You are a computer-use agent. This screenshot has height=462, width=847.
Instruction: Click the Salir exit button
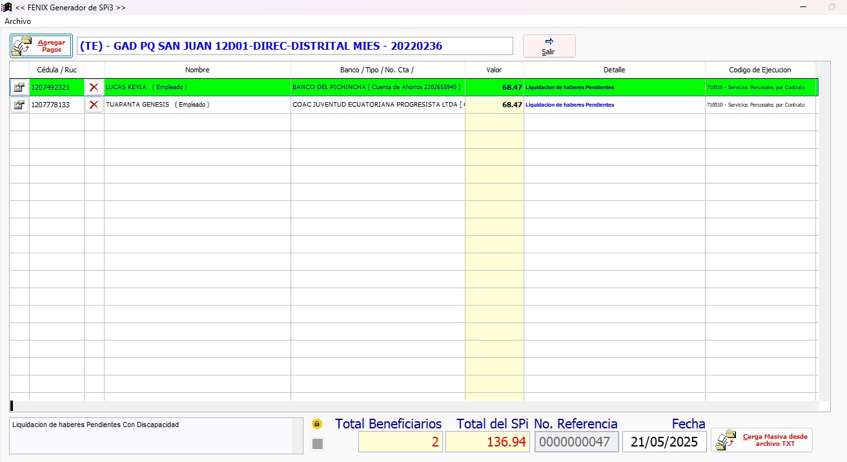point(549,46)
